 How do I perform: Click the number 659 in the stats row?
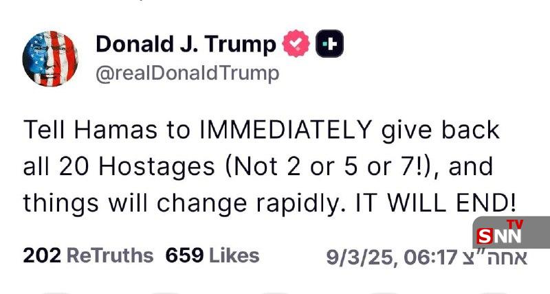[x=184, y=256]
